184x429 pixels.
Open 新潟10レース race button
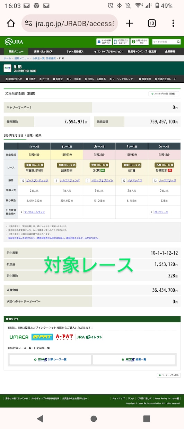pyautogui.click(x=34, y=165)
